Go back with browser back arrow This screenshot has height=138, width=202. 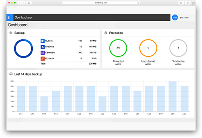[x=19, y=3]
